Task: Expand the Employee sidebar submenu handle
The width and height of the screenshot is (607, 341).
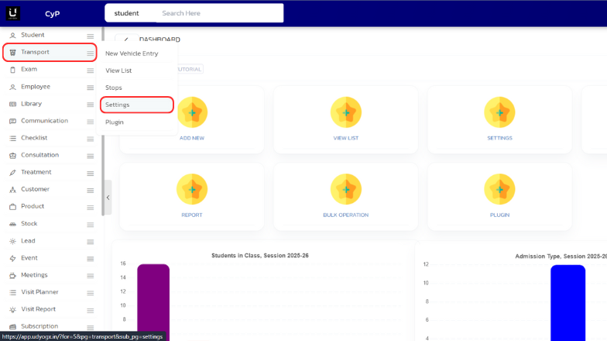Action: click(91, 87)
